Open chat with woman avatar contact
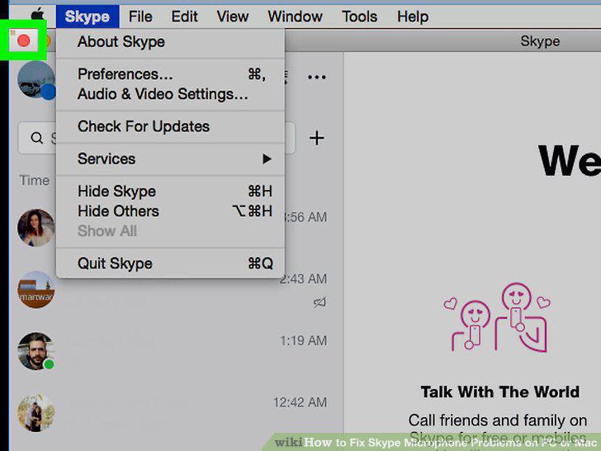Viewport: 601px width, 451px height. [36, 227]
